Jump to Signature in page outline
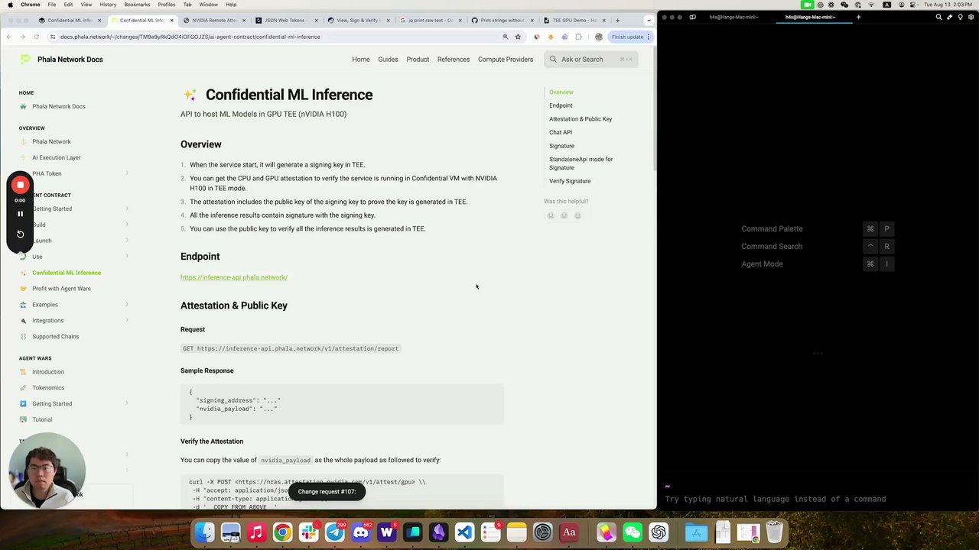 click(561, 146)
